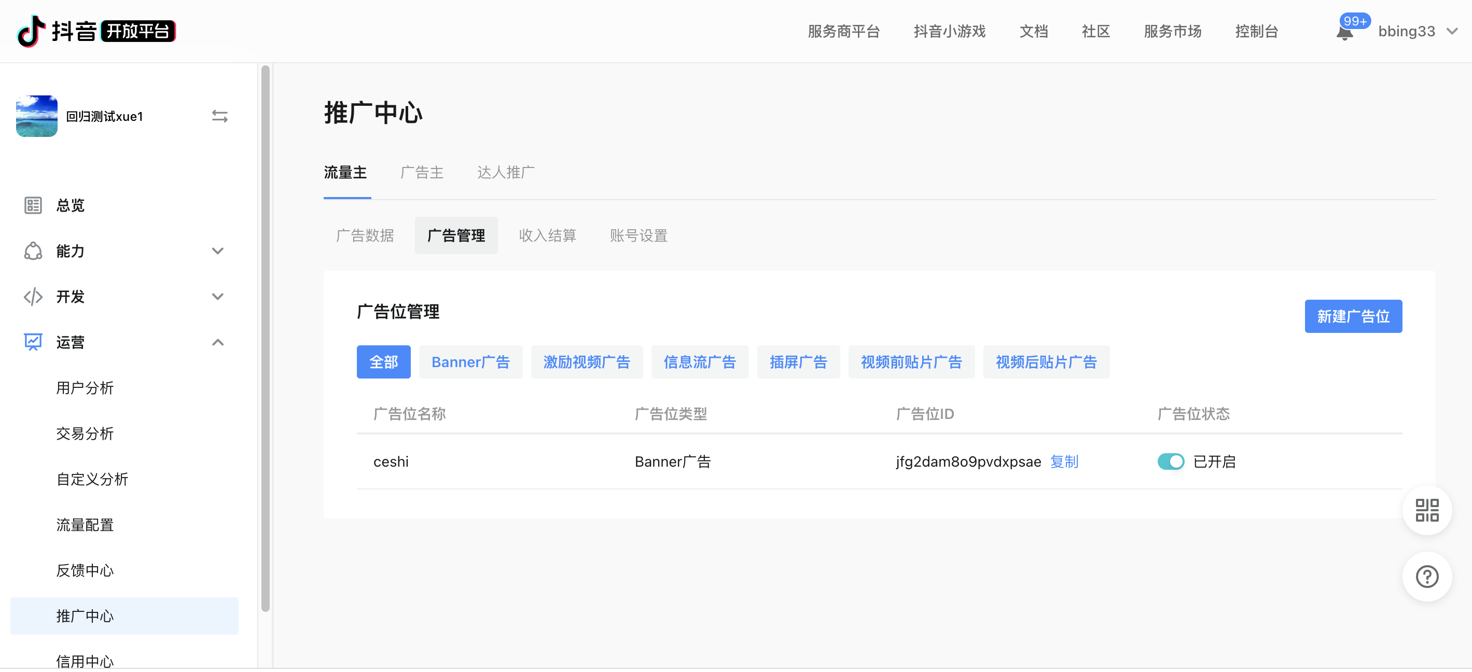1472x672 pixels.
Task: Switch to the 流量主 tab
Action: pyautogui.click(x=346, y=172)
